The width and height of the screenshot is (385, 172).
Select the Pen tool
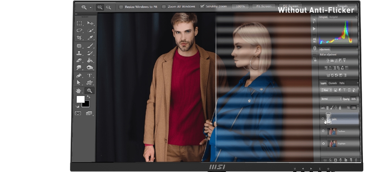coord(79,76)
